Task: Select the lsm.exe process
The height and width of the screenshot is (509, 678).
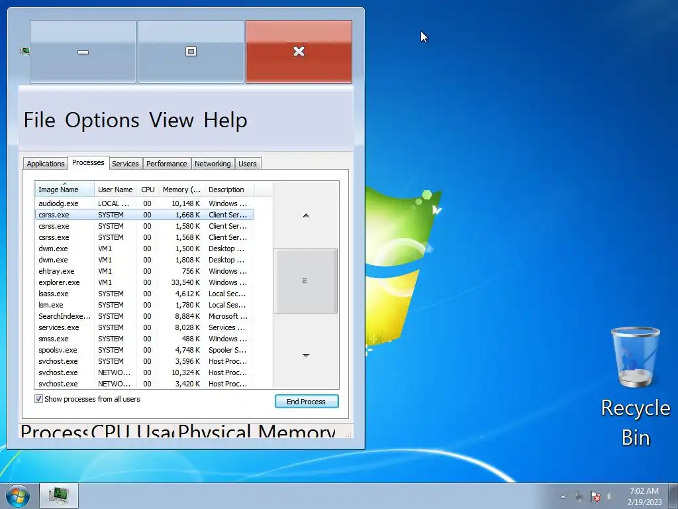Action: (144, 305)
